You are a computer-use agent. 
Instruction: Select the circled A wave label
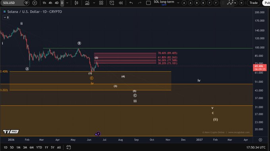[x=27, y=69]
